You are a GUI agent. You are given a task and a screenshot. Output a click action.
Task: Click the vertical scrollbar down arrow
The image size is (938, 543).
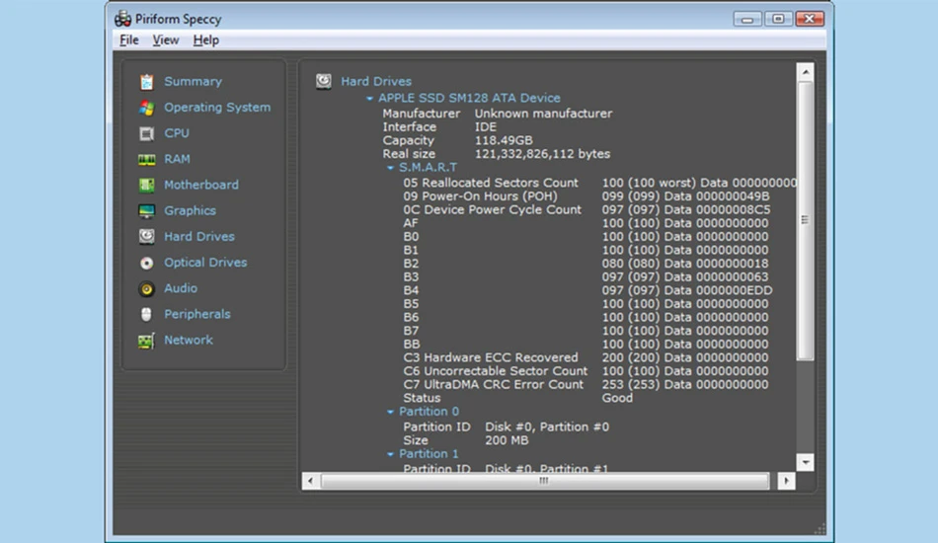tap(805, 462)
